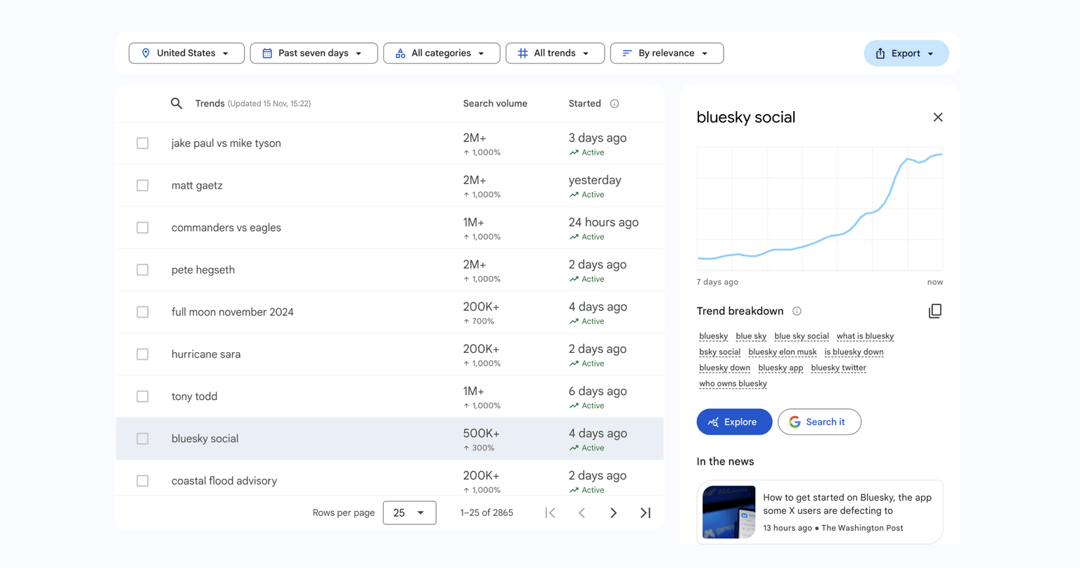Click the Active trend arrow for tony todd
Screen dimensions: 1080x568
(x=574, y=406)
